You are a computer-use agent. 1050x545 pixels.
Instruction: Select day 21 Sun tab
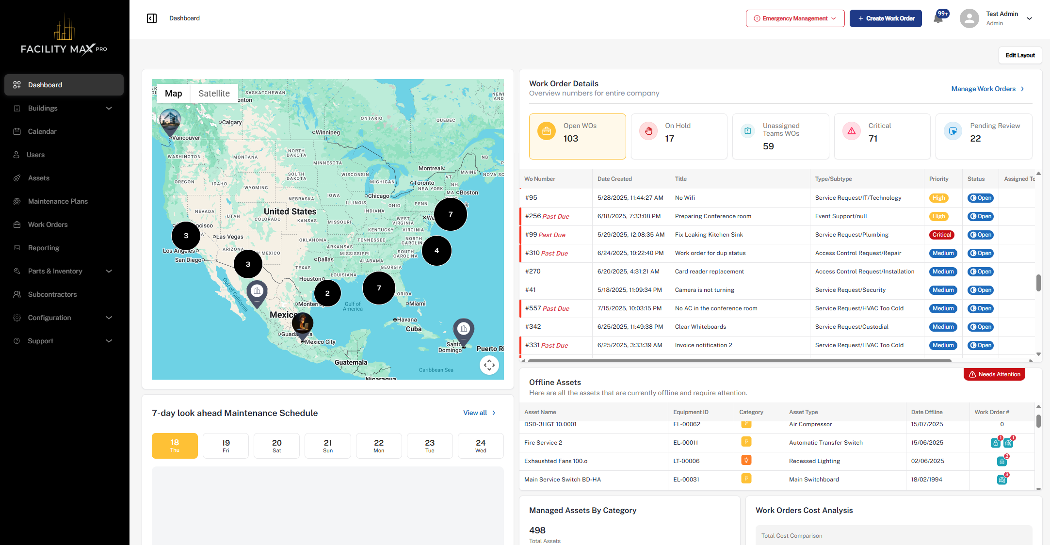coord(328,446)
